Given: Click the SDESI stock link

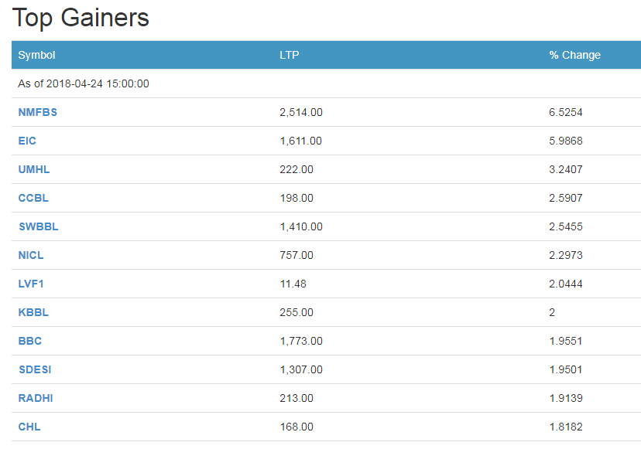Looking at the screenshot, I should click(x=35, y=369).
